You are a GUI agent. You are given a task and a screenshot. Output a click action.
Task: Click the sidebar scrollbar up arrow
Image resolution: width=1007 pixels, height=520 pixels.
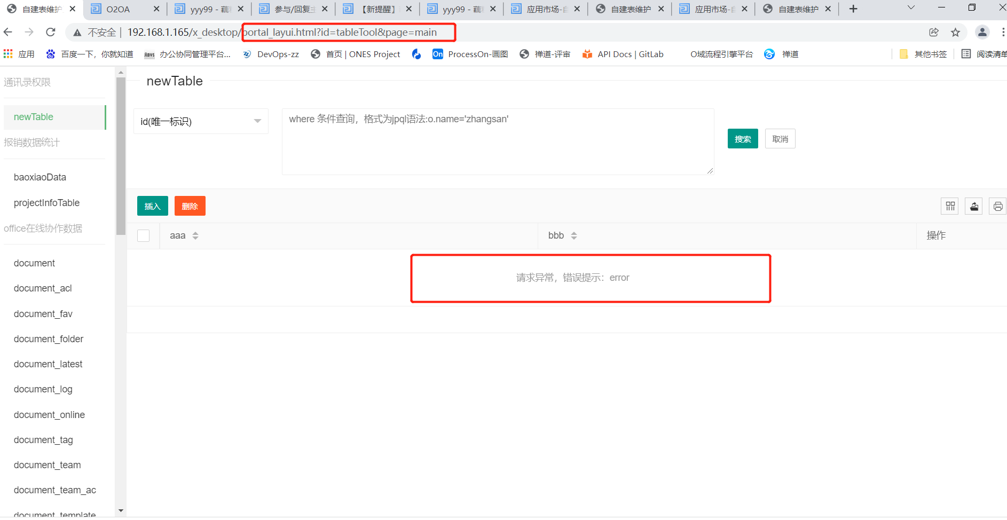coord(121,72)
